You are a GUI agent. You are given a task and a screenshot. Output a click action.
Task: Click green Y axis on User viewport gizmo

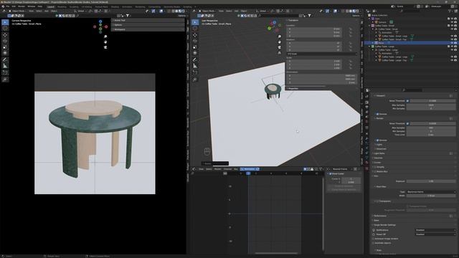(270, 29)
